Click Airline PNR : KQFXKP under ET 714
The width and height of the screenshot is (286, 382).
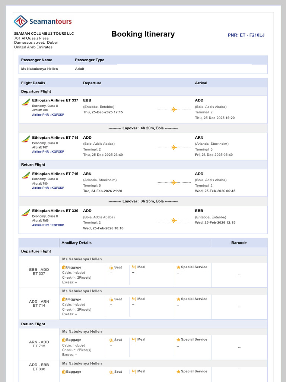[x=48, y=151]
